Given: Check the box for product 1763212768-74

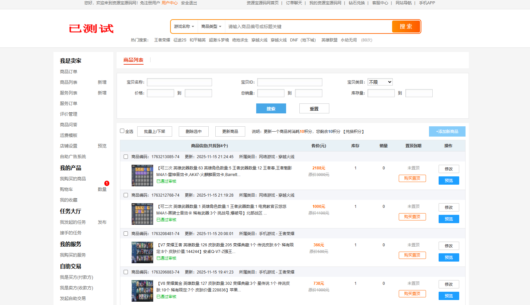Looking at the screenshot, I should (126, 195).
